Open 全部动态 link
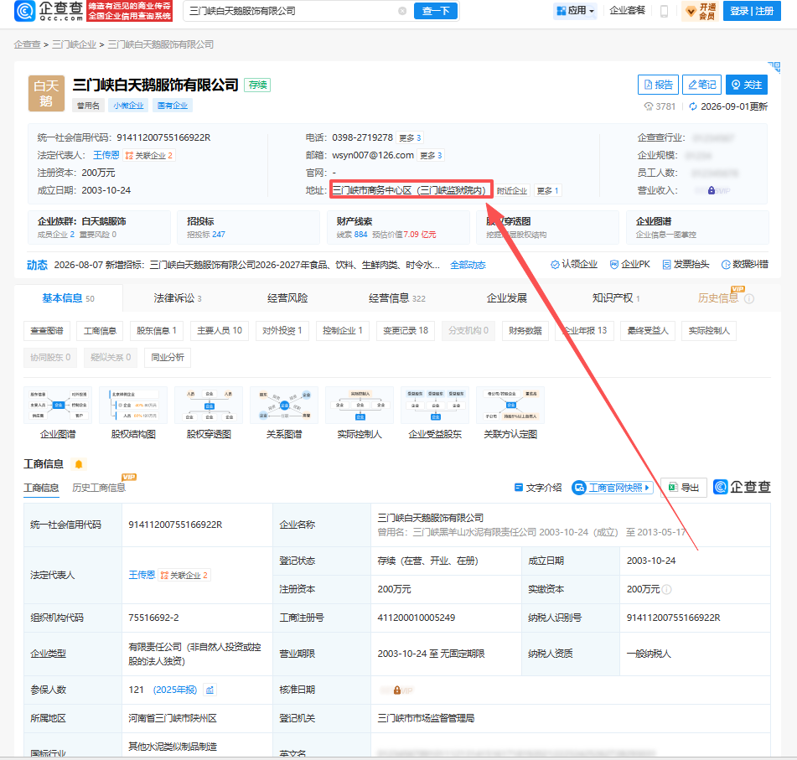Screen dimensions: 797x760 [468, 265]
